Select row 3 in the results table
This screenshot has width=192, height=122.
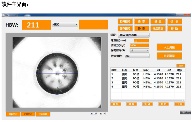[x=148, y=82]
